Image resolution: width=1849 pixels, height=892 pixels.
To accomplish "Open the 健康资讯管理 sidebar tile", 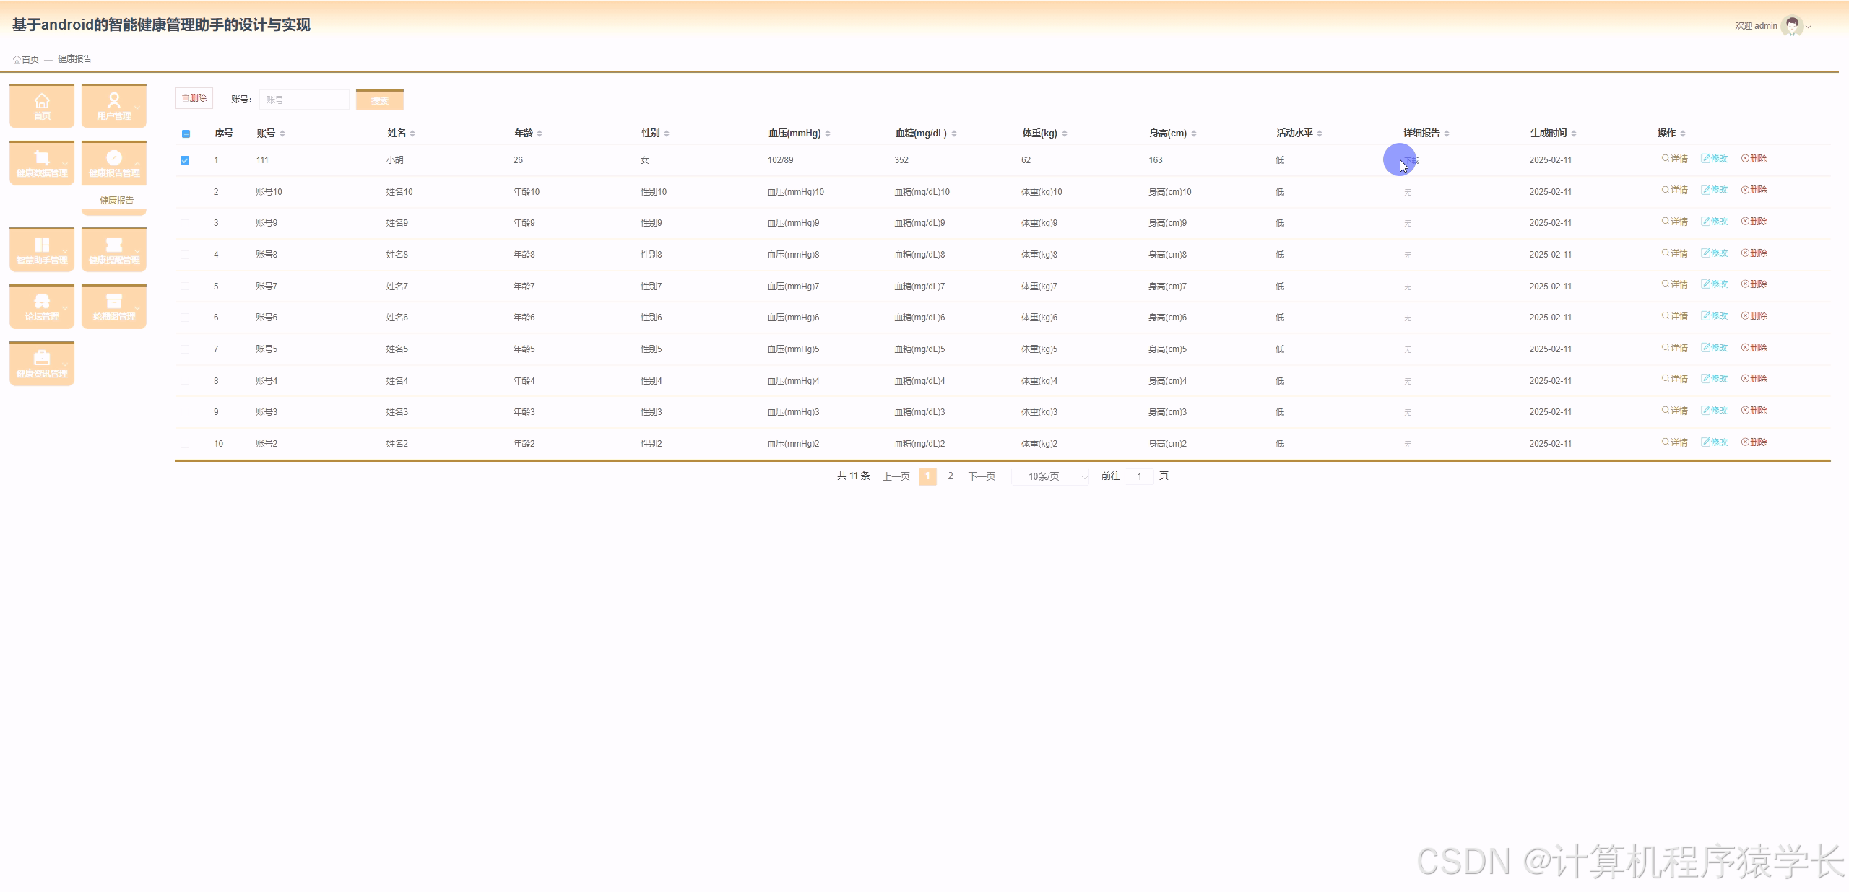I will (42, 364).
